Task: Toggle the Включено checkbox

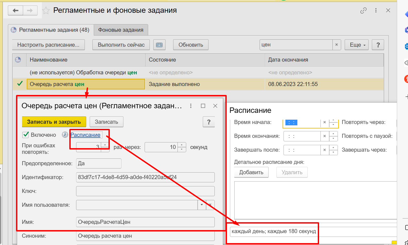Action: 26,135
